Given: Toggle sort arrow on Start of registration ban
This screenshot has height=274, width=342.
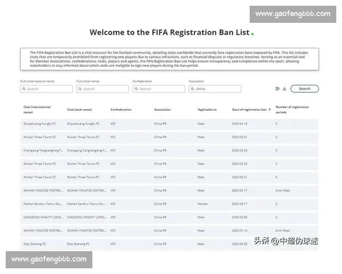Looking at the screenshot, I should [x=270, y=110].
